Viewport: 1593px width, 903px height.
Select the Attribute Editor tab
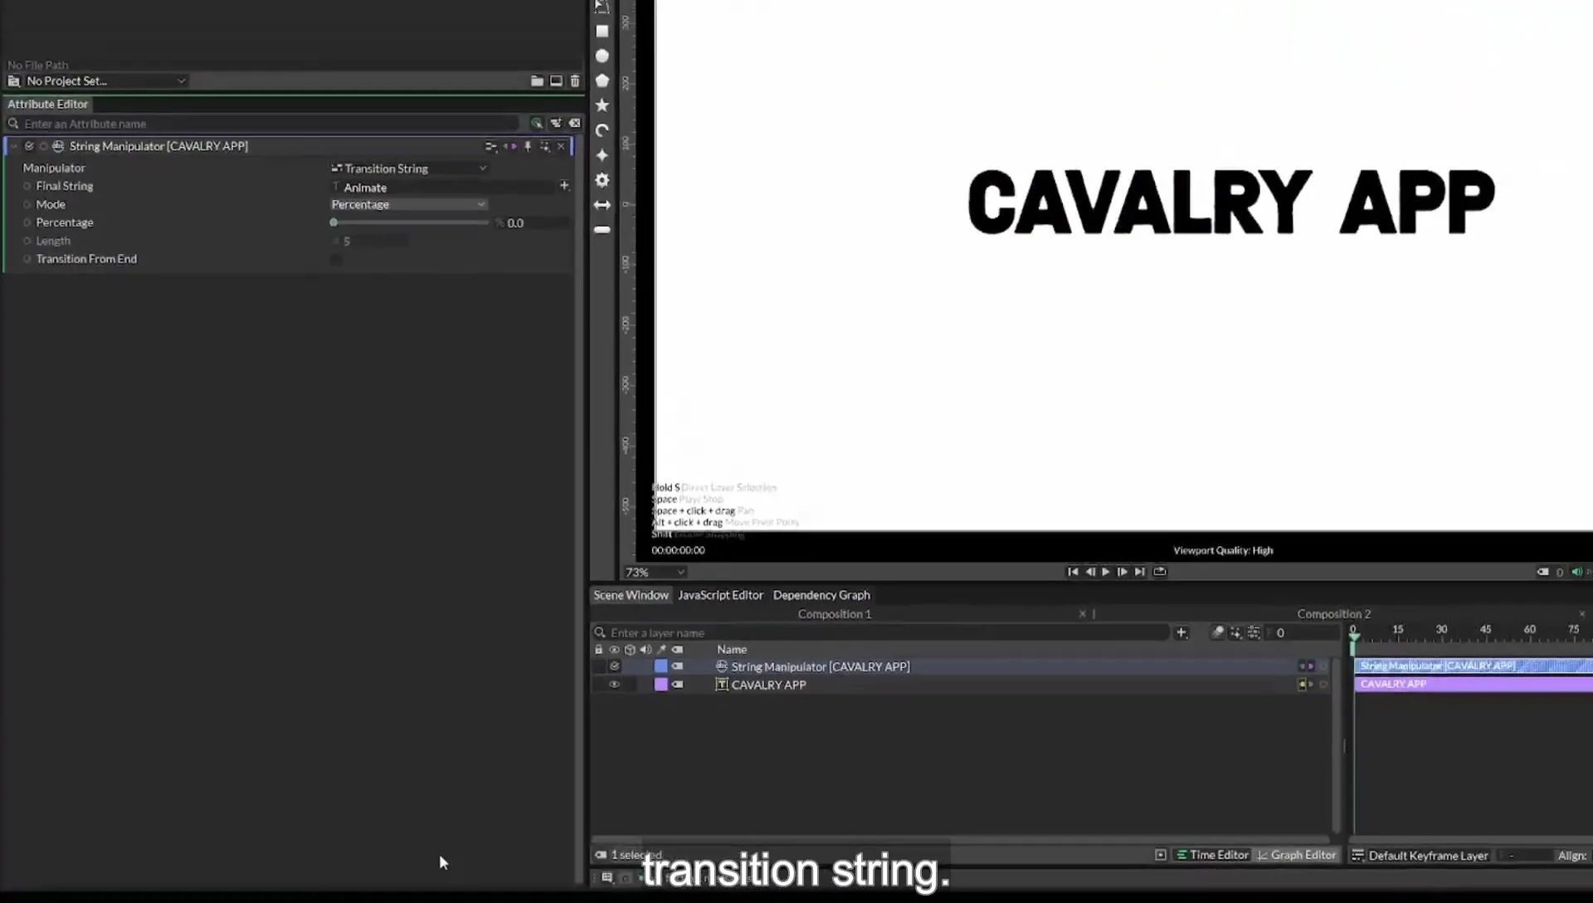pos(47,104)
